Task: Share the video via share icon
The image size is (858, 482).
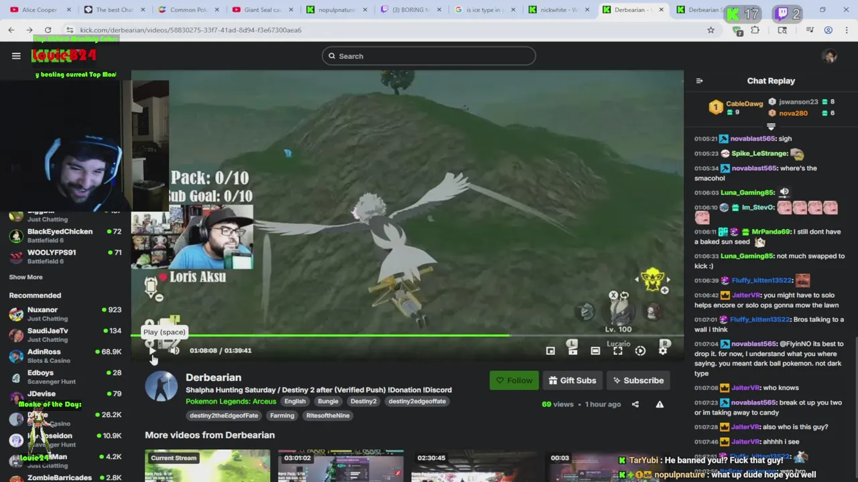Action: click(635, 404)
